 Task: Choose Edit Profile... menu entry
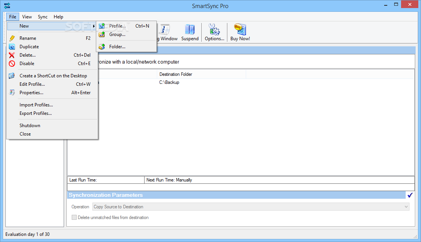point(52,84)
